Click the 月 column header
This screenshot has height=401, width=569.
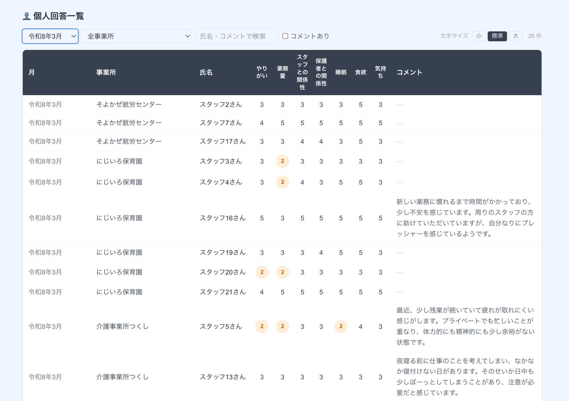point(32,72)
